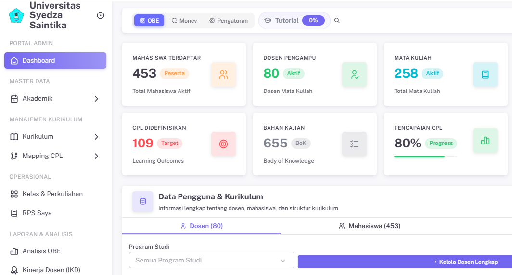Click the Mata Kuliah book icon
Viewport: 512px width, 275px height.
click(485, 75)
